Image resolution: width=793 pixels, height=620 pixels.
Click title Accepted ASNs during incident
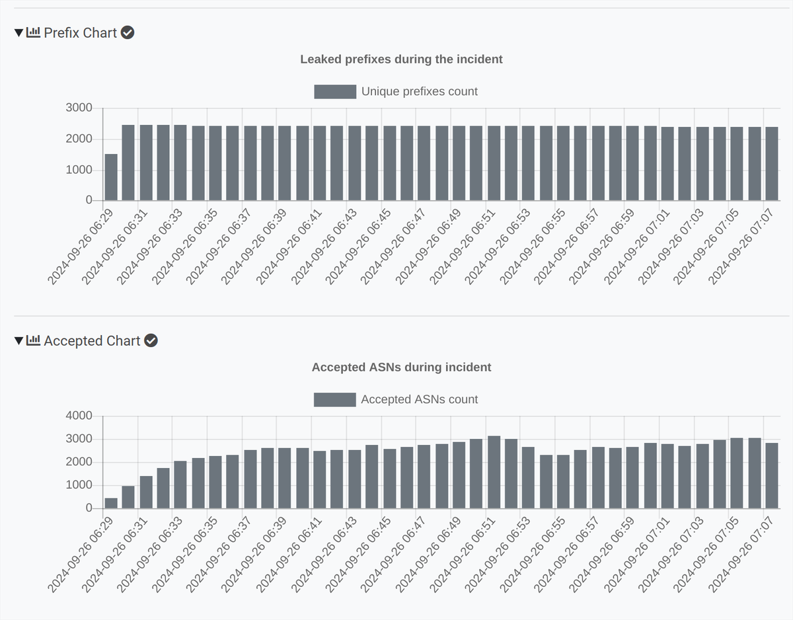click(401, 368)
